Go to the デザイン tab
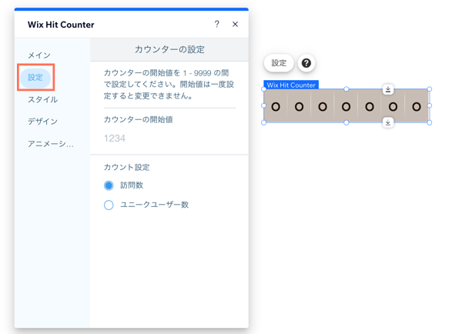Screen dimensions: 462x334 click(x=42, y=122)
